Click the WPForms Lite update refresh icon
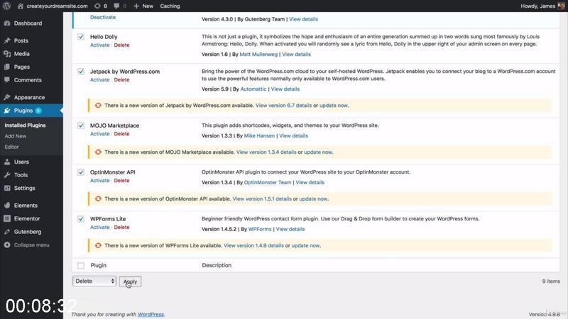The height and width of the screenshot is (319, 568). click(98, 245)
